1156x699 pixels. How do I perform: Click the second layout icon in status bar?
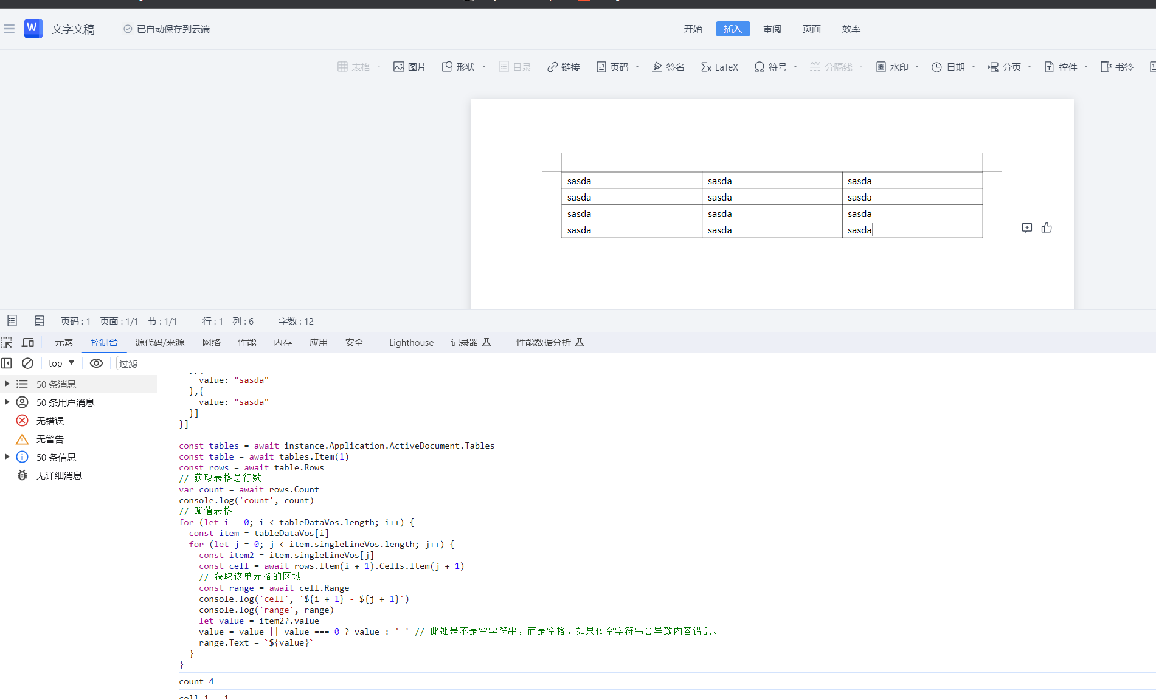tap(40, 321)
